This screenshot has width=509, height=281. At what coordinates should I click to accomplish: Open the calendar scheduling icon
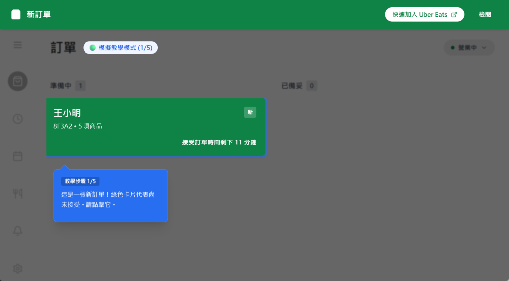click(18, 156)
